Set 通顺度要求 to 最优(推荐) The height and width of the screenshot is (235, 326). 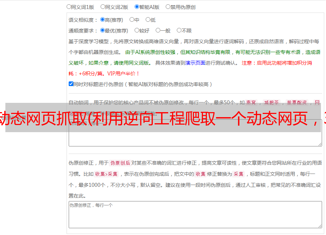(102, 31)
